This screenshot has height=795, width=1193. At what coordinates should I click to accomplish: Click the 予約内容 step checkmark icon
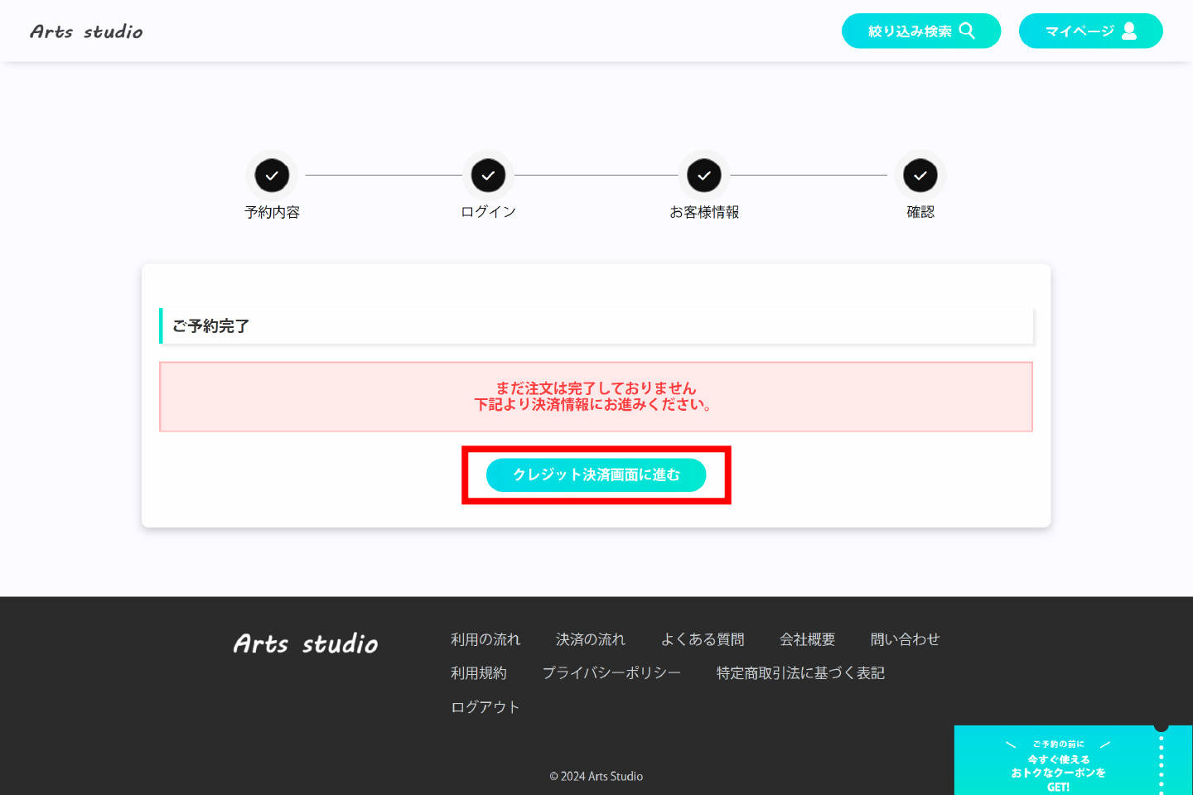point(272,176)
